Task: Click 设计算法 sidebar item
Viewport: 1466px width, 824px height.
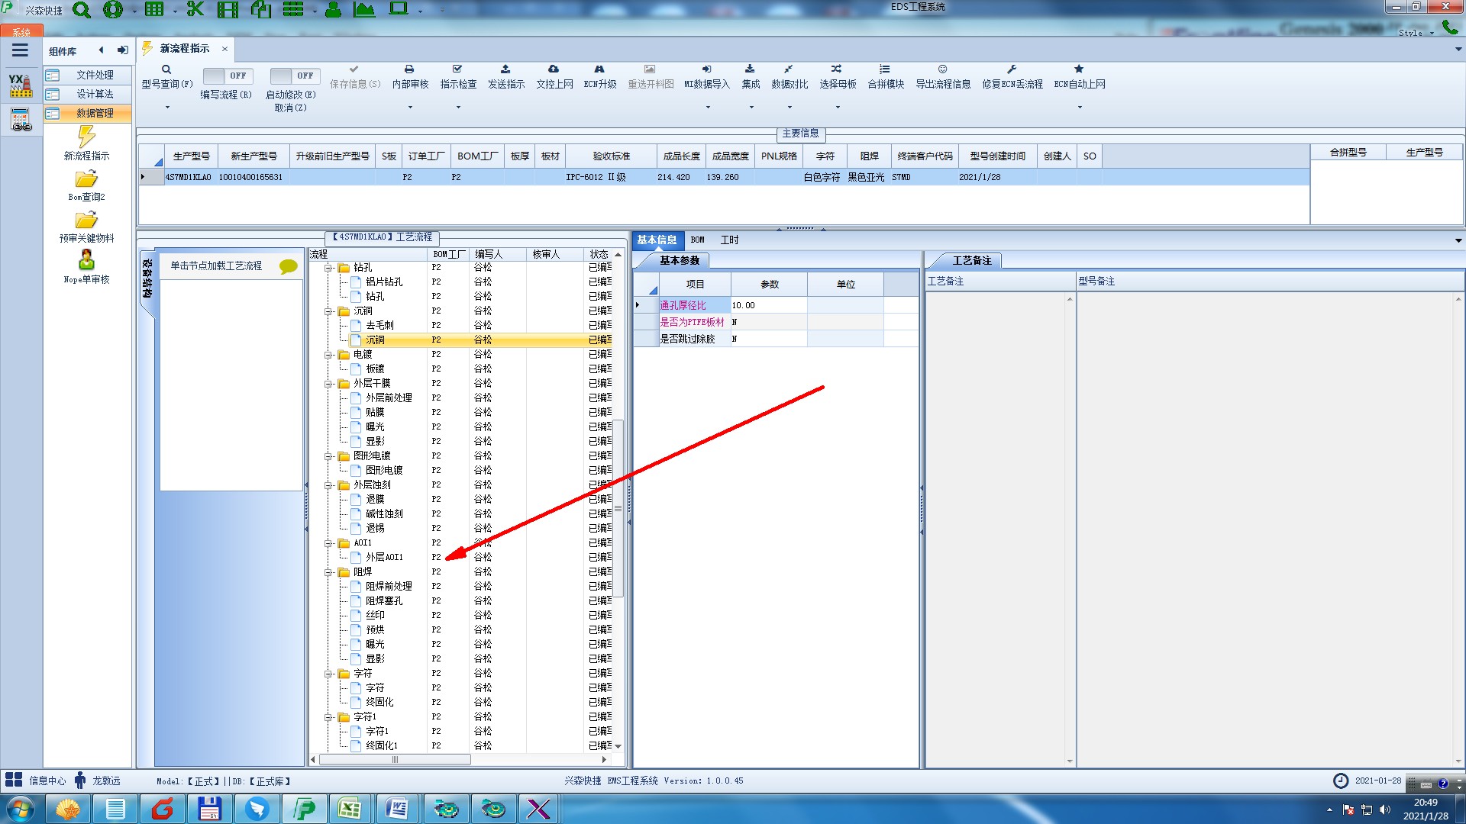Action: pos(94,94)
